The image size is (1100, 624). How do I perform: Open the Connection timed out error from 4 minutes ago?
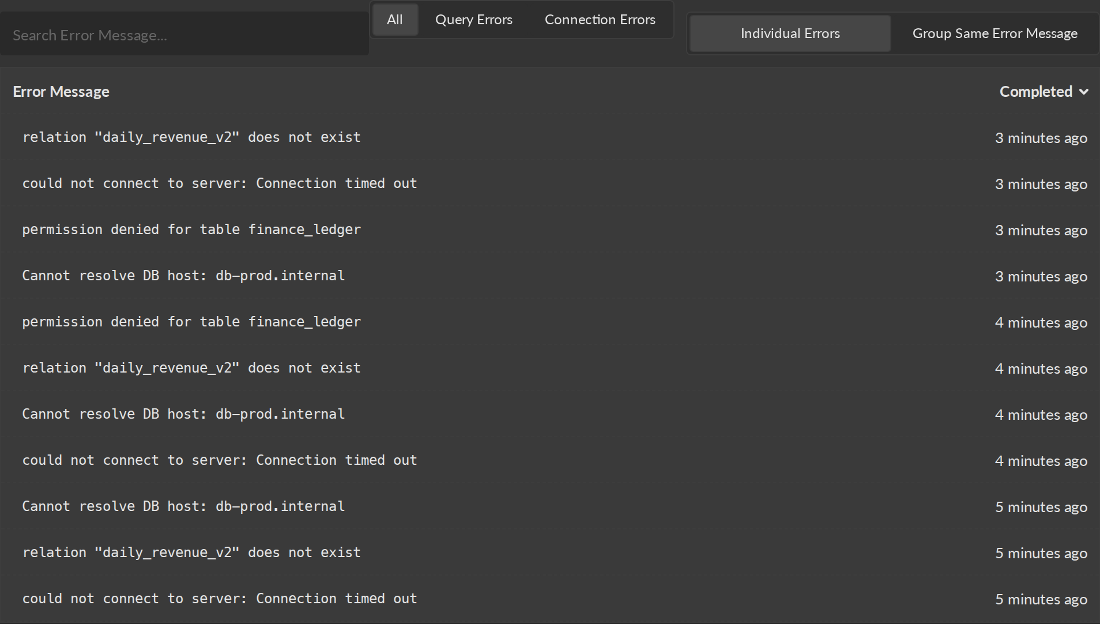(x=550, y=460)
